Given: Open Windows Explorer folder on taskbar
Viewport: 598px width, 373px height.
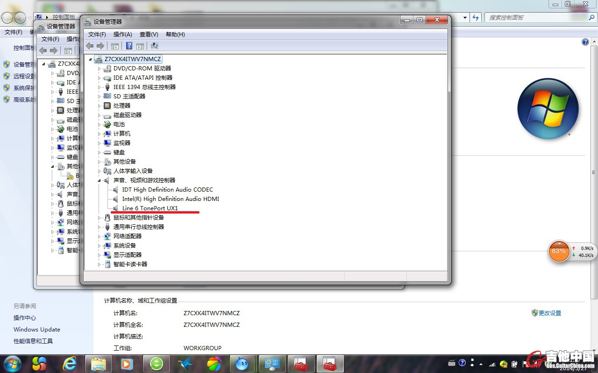Looking at the screenshot, I should 98,364.
